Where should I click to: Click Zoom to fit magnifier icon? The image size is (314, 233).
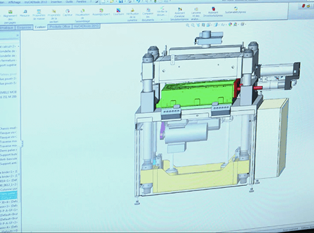pyautogui.click(x=187, y=25)
